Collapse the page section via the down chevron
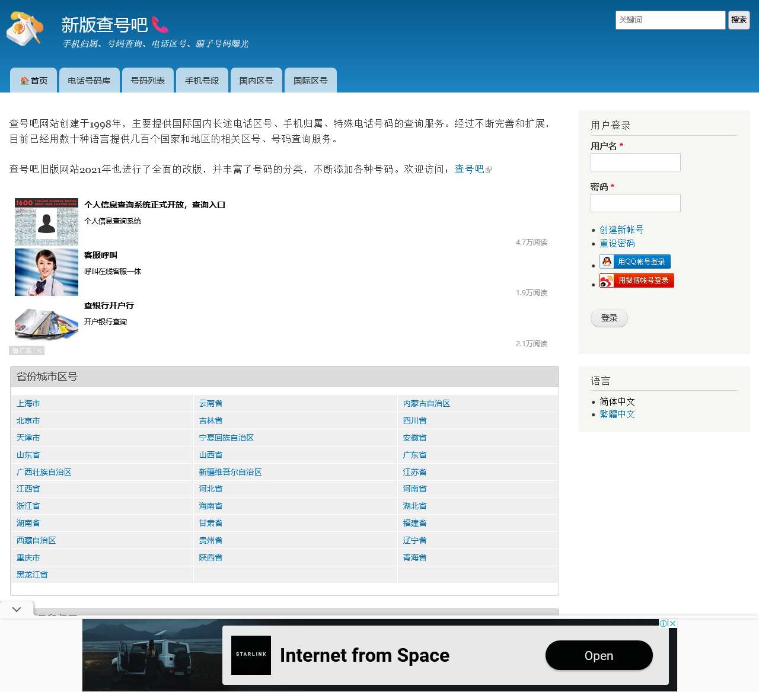759x692 pixels. (x=17, y=609)
